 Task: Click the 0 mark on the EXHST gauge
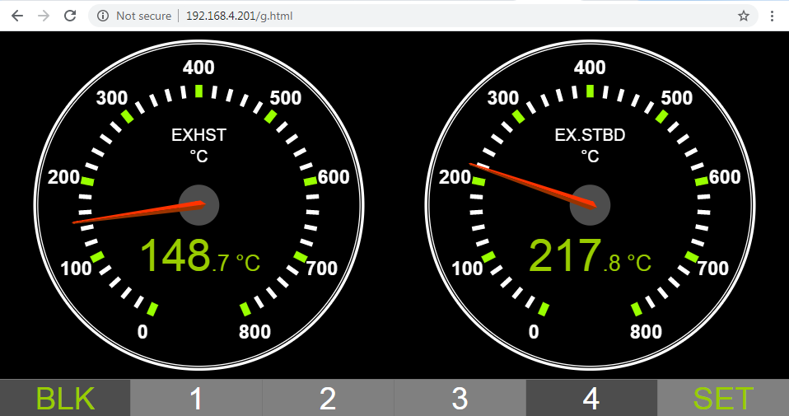point(143,331)
